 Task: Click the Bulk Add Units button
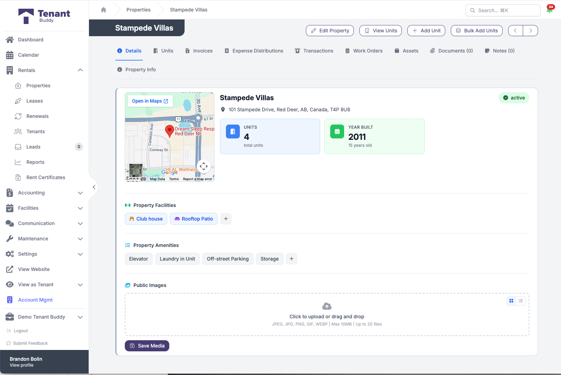coord(477,31)
